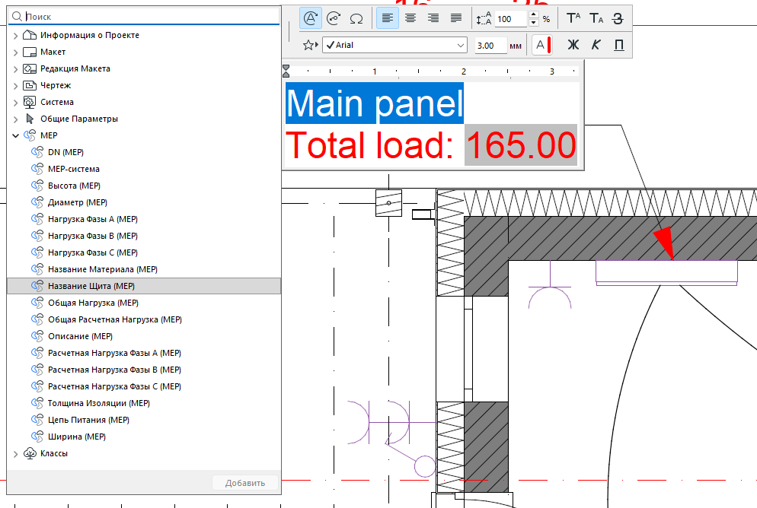Screen dimensions: 757x508
Task: Toggle center text alignment
Action: [410, 18]
